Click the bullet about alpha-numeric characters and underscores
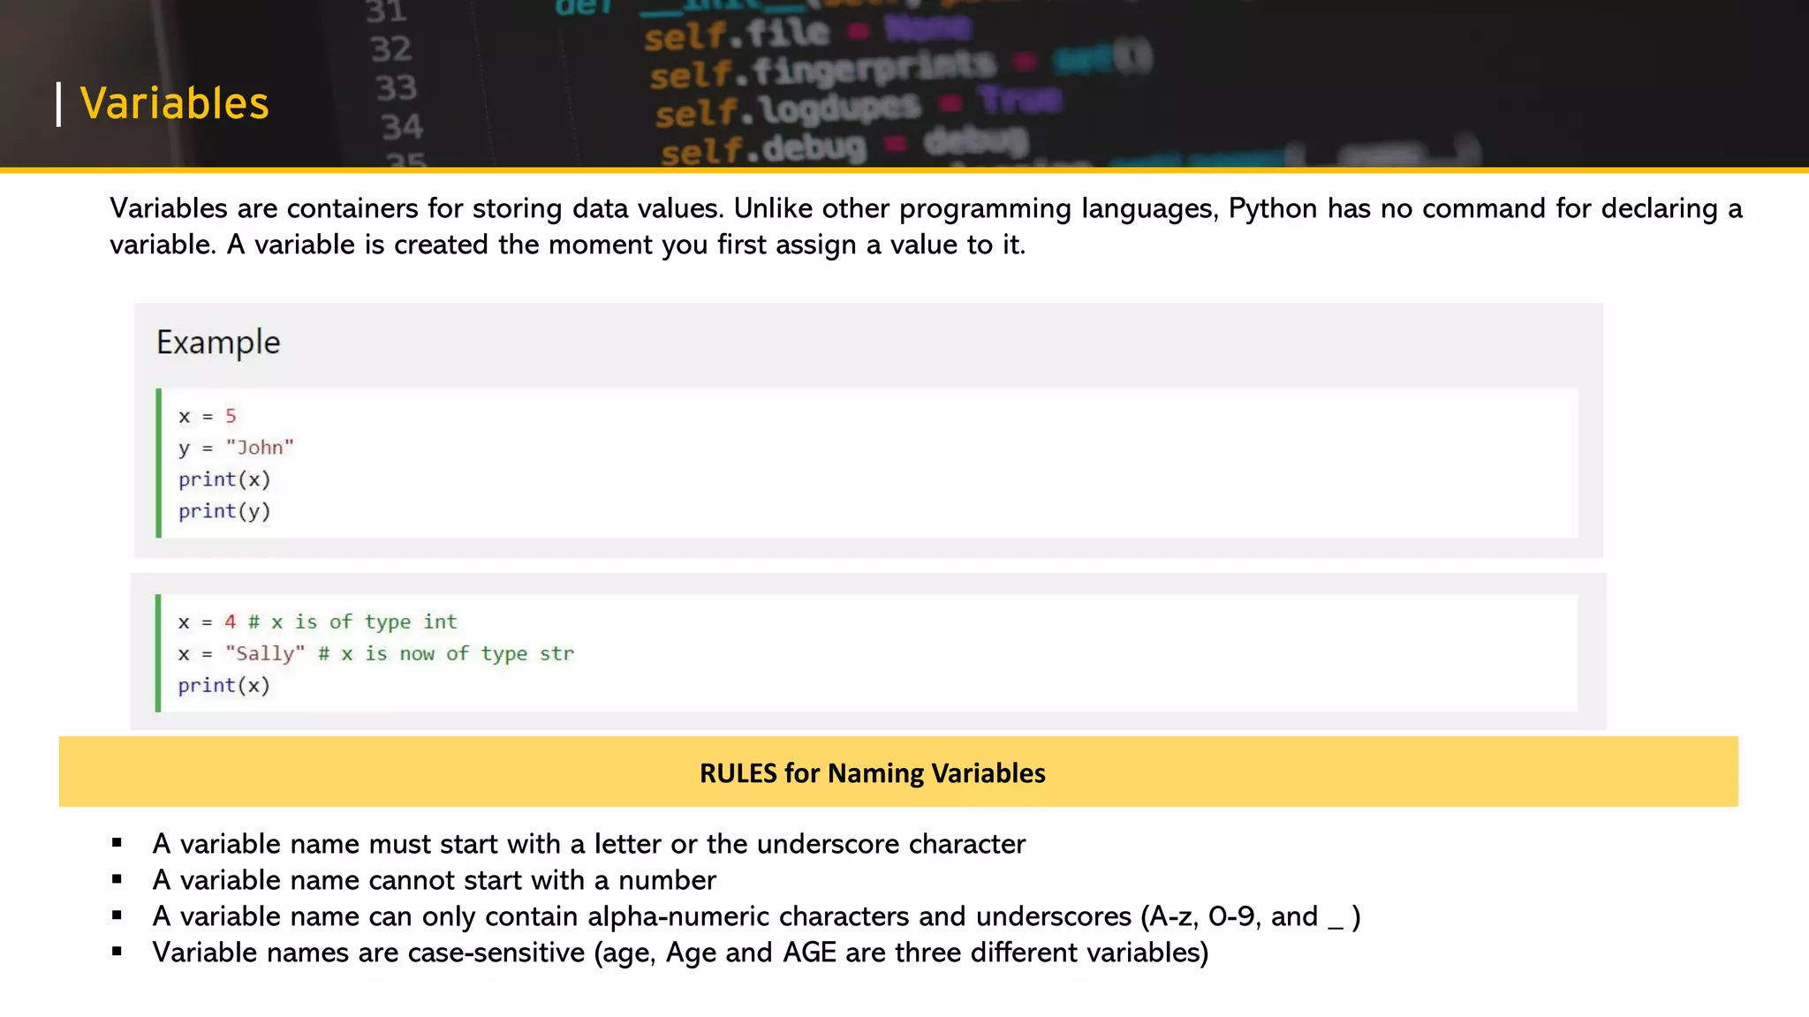The height and width of the screenshot is (1017, 1809). (756, 916)
